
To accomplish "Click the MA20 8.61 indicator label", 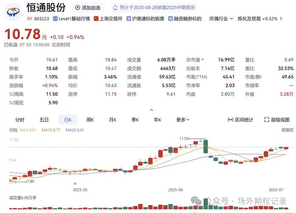I will click(x=75, y=130).
